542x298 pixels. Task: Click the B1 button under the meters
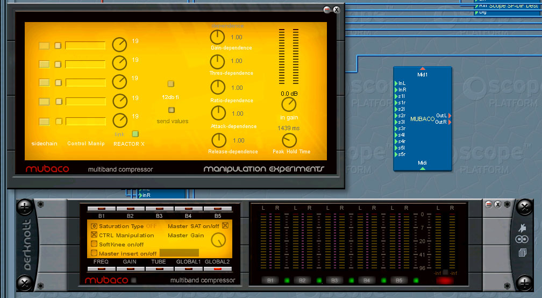(x=270, y=280)
